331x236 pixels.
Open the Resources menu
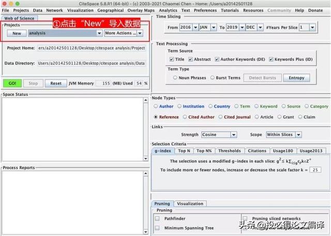(253, 10)
